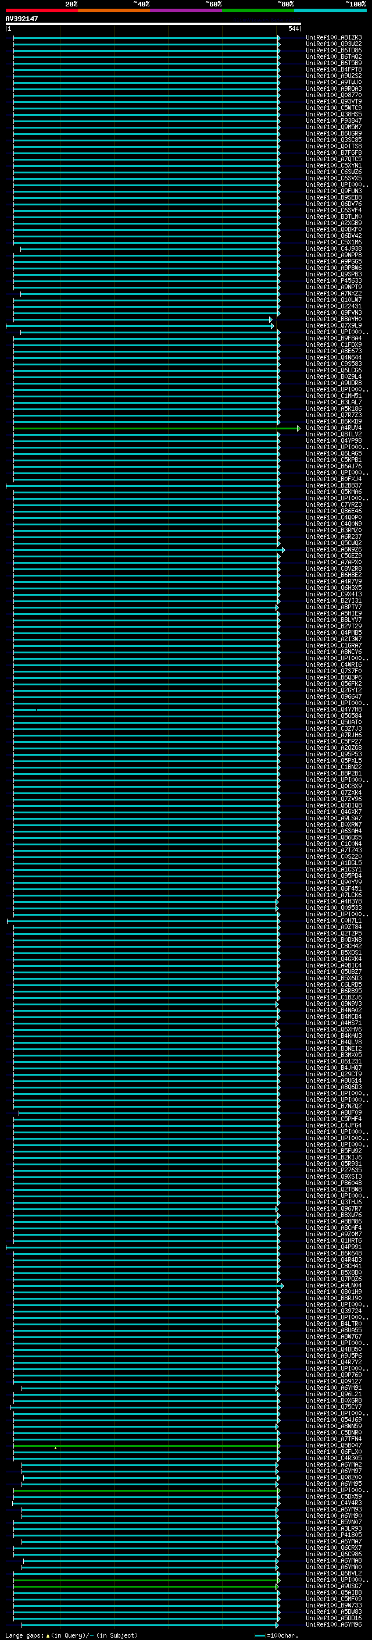
Task: Select label UniRef100_Q6DV42
Action: [334, 236]
